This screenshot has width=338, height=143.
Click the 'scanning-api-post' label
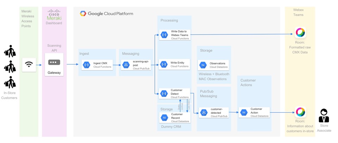pyautogui.click(x=141, y=63)
